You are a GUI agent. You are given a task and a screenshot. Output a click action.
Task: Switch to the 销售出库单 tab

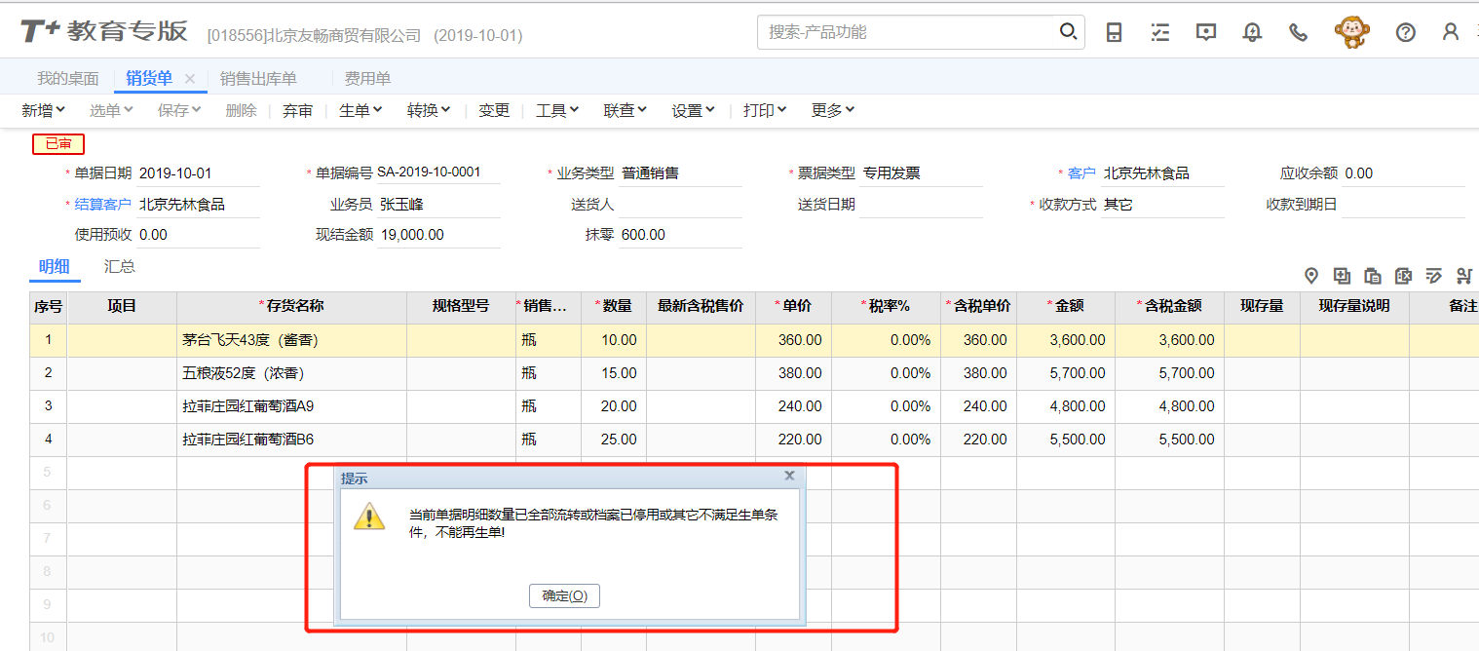pyautogui.click(x=258, y=79)
